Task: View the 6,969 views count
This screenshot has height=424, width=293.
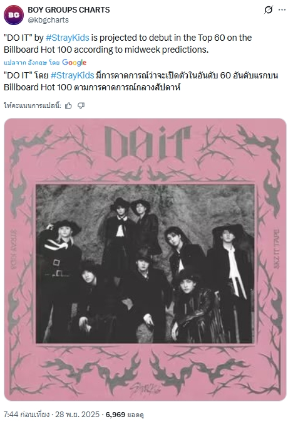Action: 125,414
